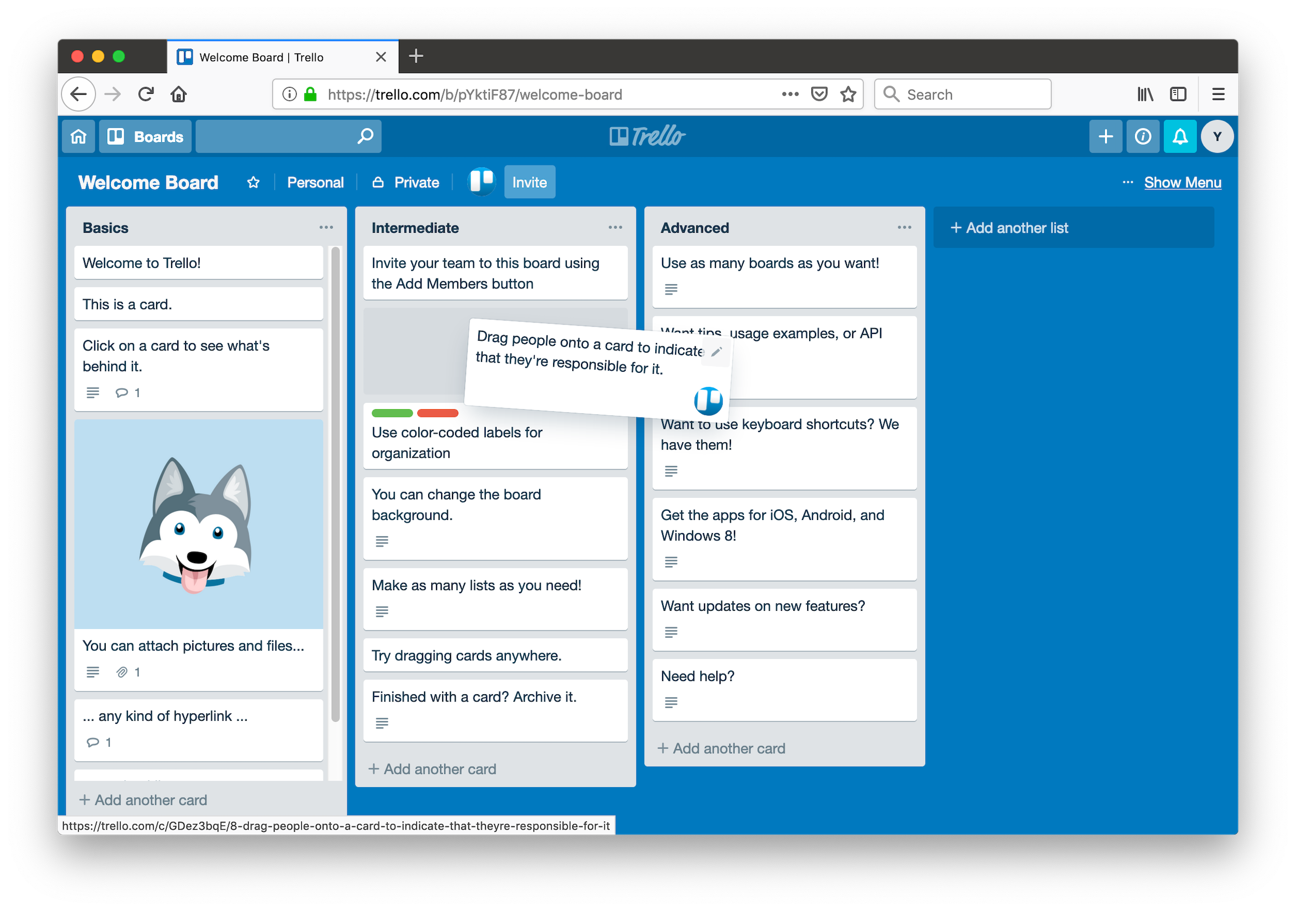The image size is (1296, 911).
Task: Expand the Advanced list overflow menu
Action: pyautogui.click(x=904, y=228)
